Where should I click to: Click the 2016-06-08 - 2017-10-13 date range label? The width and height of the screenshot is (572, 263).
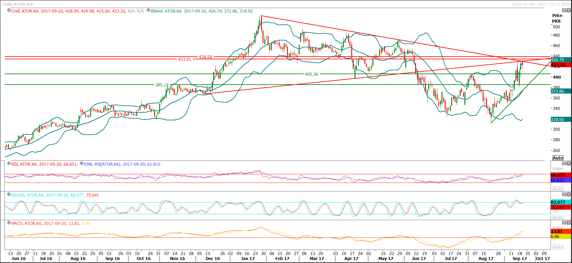(x=541, y=4)
